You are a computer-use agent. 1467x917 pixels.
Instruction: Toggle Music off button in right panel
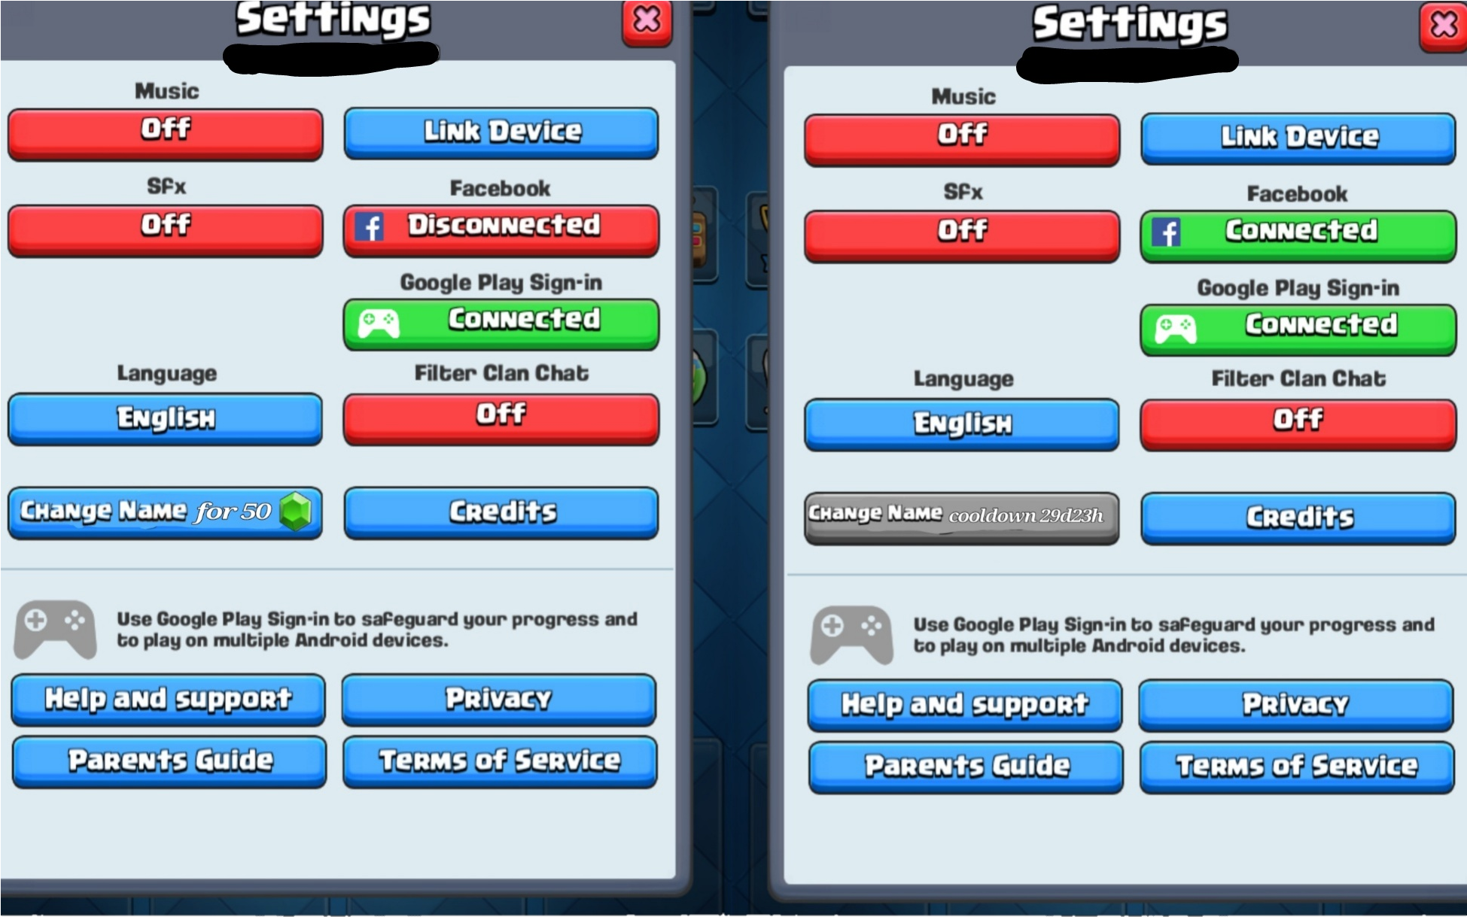[x=962, y=139]
